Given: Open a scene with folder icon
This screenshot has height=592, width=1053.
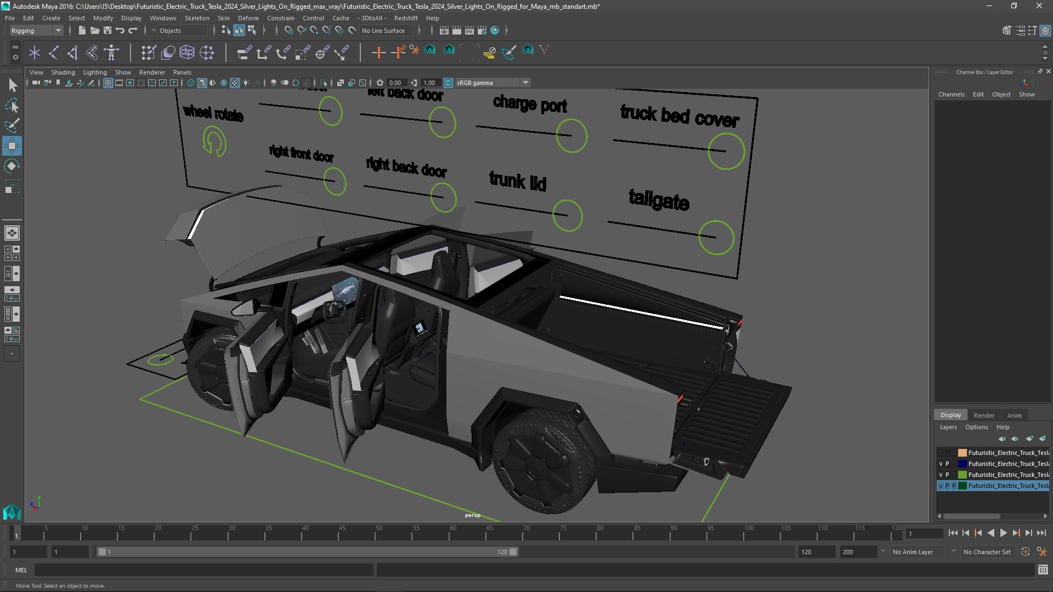Looking at the screenshot, I should (x=94, y=31).
